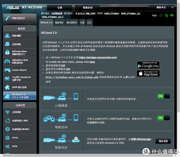
Task: Select the AiCloud 2.0 cloud icon in the sidebar
Action: click(7, 96)
